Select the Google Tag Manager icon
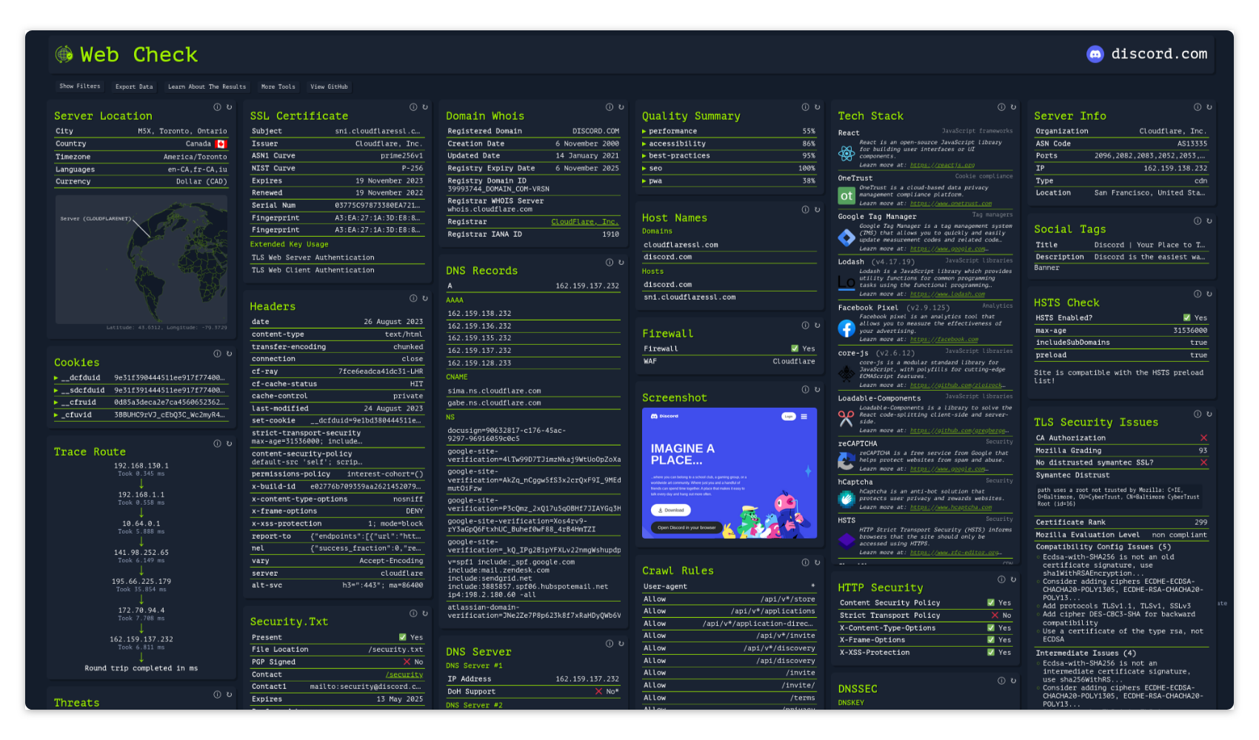The width and height of the screenshot is (1259, 740). [846, 238]
